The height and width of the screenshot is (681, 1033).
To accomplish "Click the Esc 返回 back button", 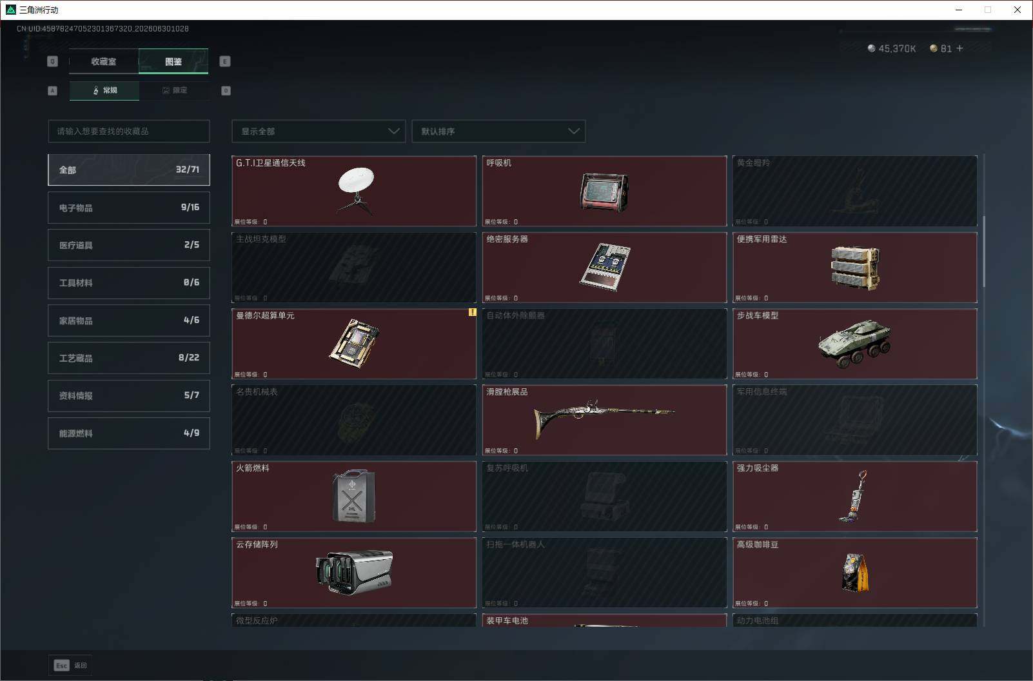I will pos(70,665).
